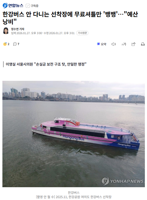The width and height of the screenshot is (147, 200).
Task: Print the article with printer icon
Action: tap(143, 44)
